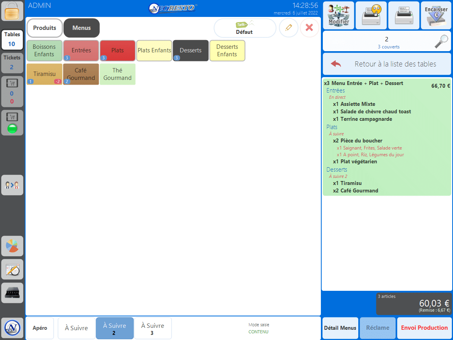
Task: Select the Desserts category
Action: [x=190, y=50]
